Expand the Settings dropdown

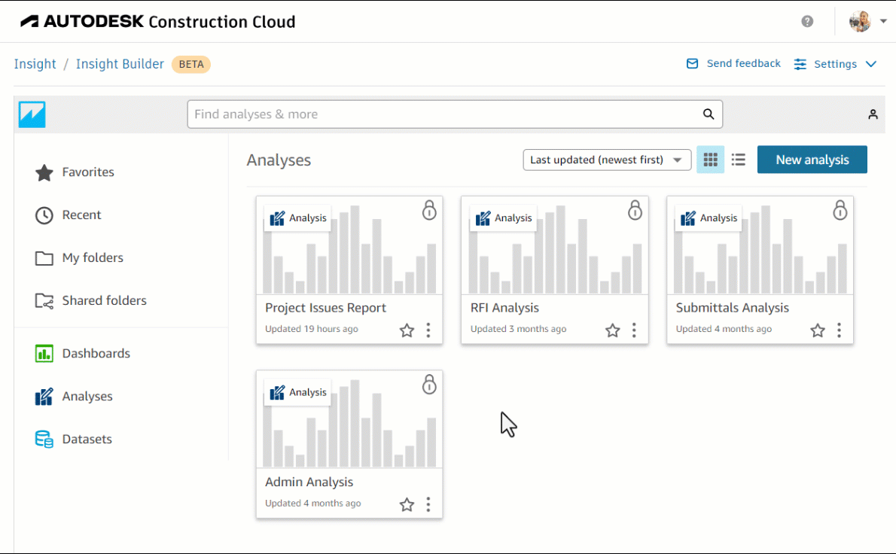coord(836,64)
